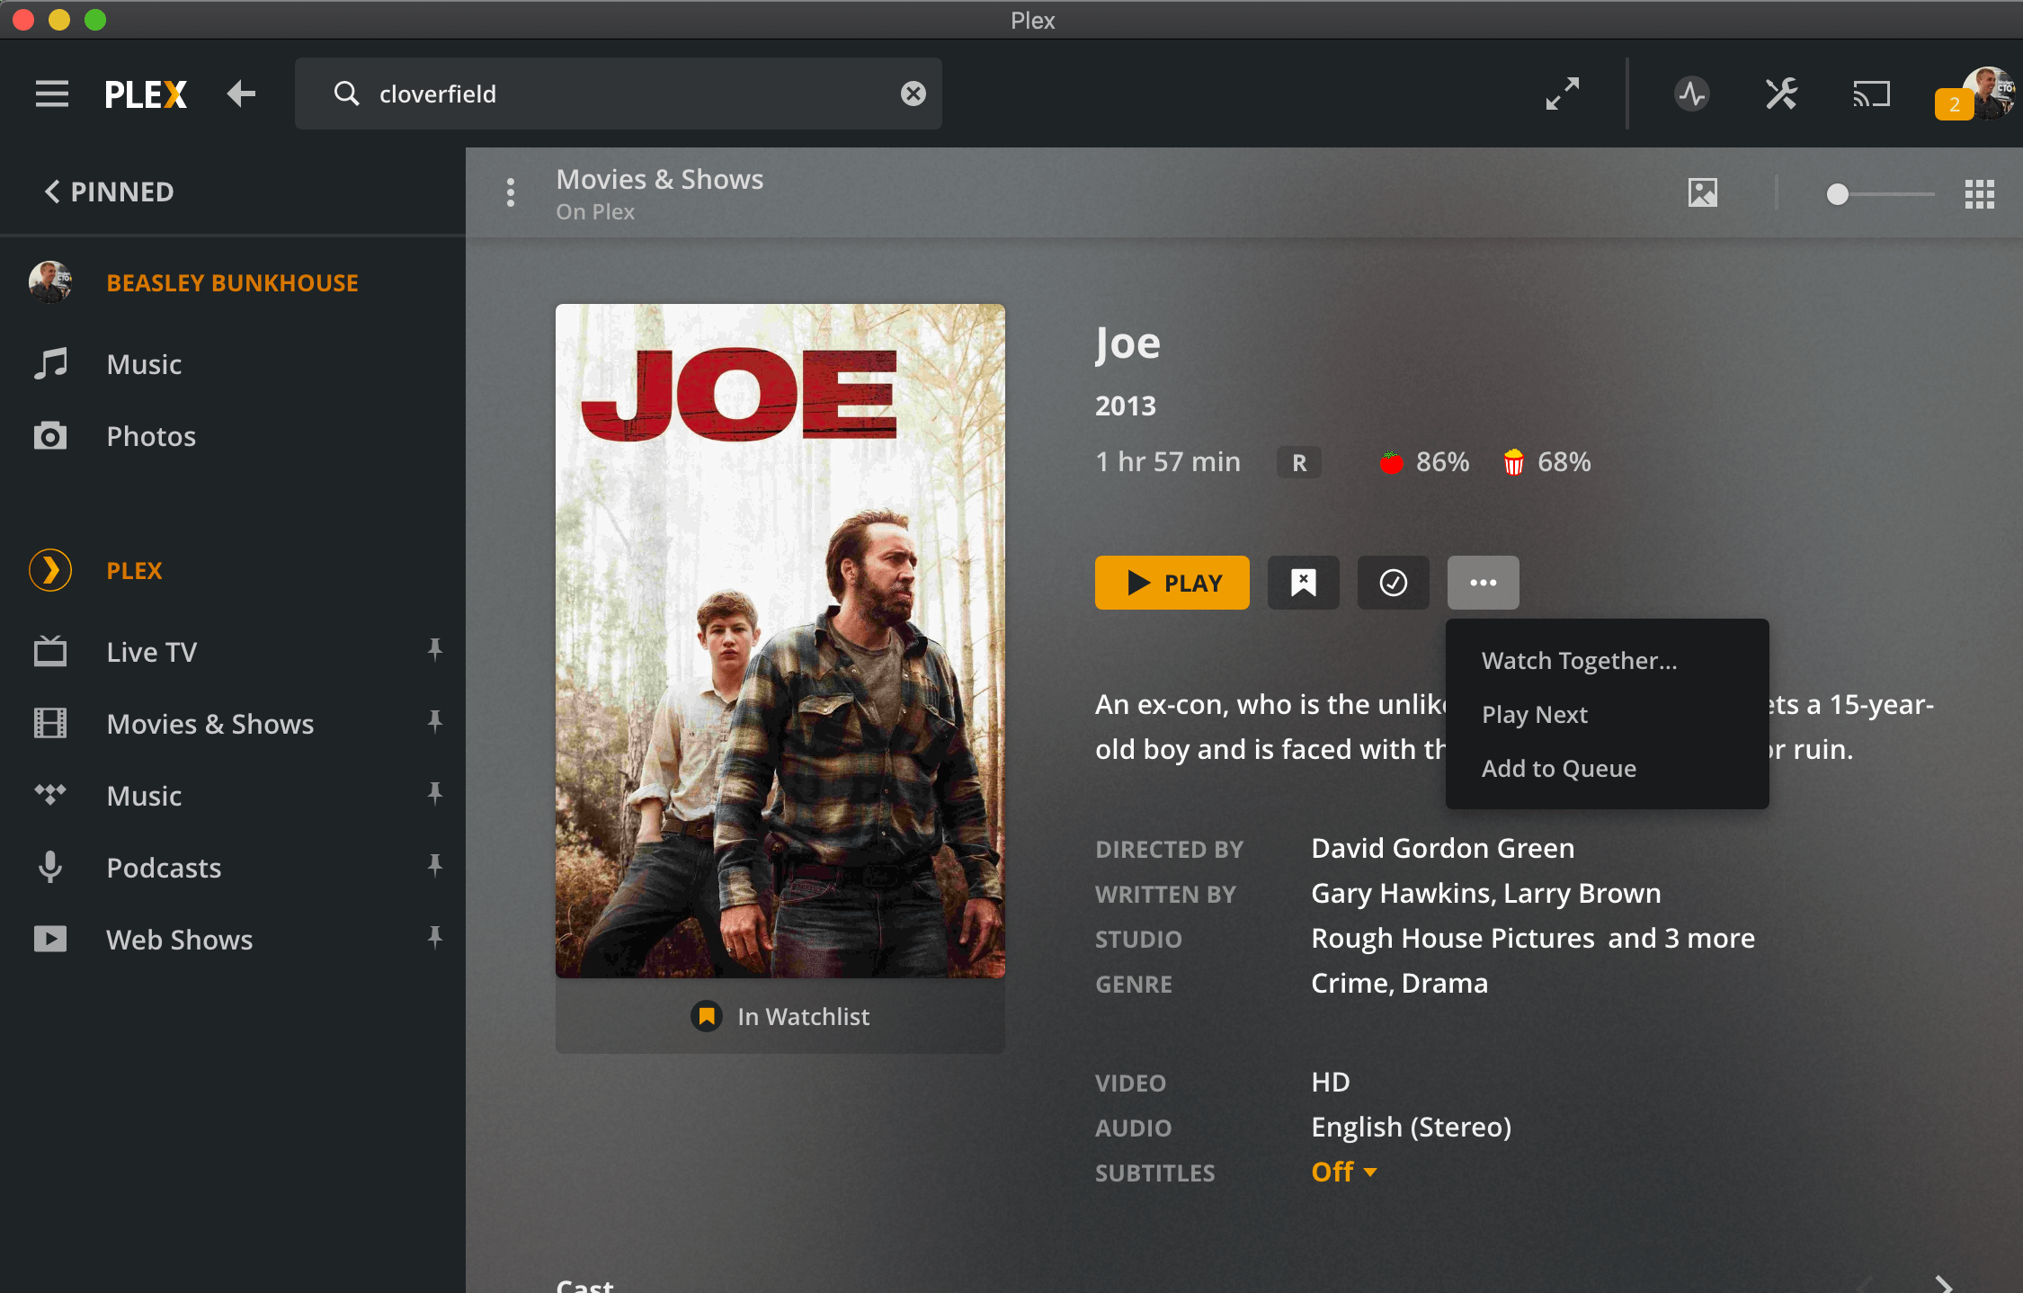Select the PLEX source heading

(x=134, y=571)
